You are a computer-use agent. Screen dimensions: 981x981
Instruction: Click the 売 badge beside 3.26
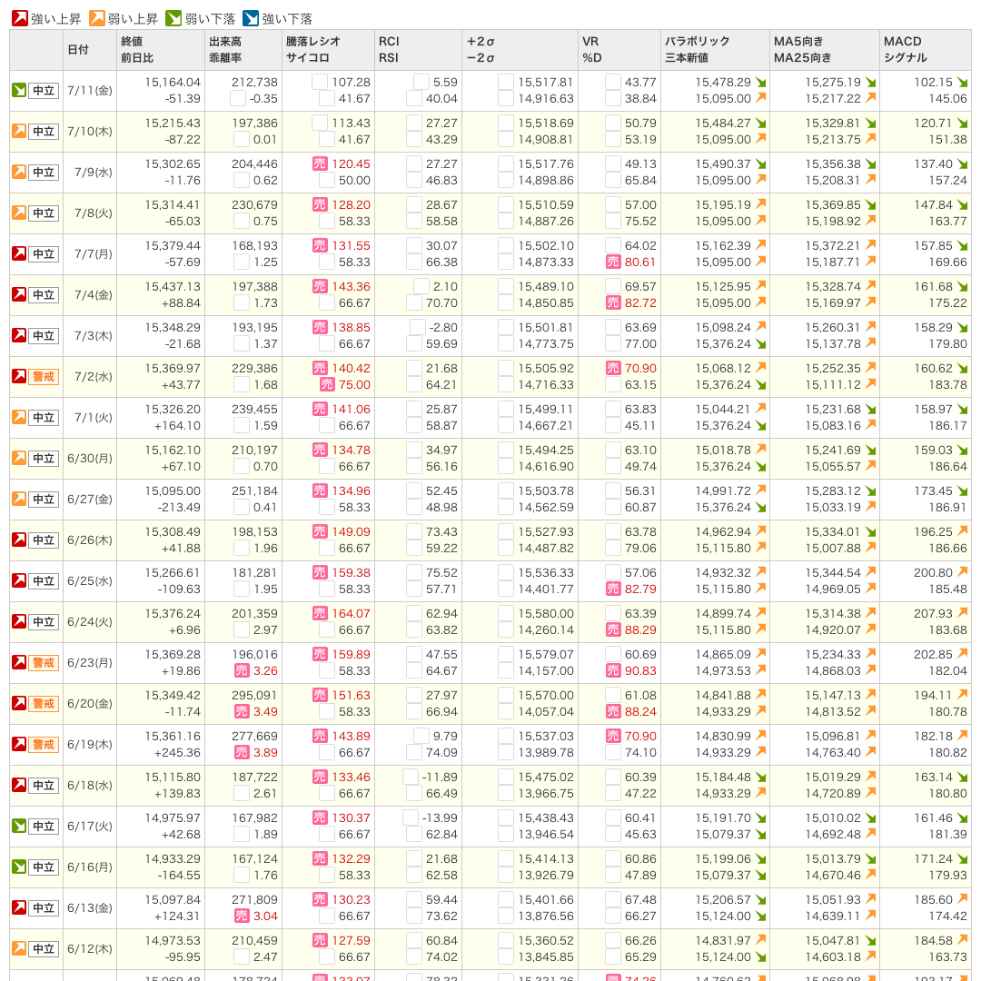[x=242, y=670]
